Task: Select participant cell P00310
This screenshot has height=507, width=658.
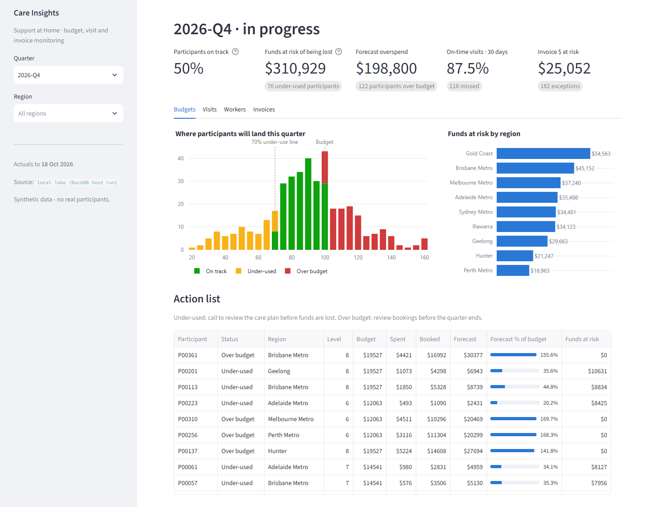Action: point(196,419)
